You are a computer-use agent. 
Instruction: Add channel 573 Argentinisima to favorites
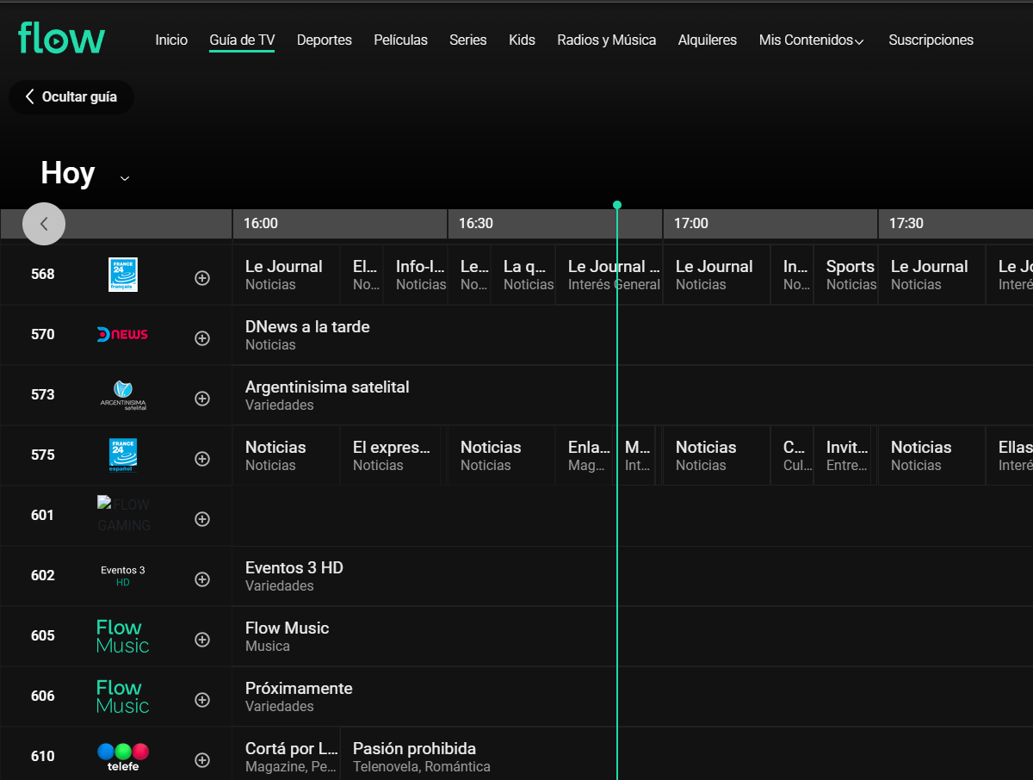(x=202, y=399)
